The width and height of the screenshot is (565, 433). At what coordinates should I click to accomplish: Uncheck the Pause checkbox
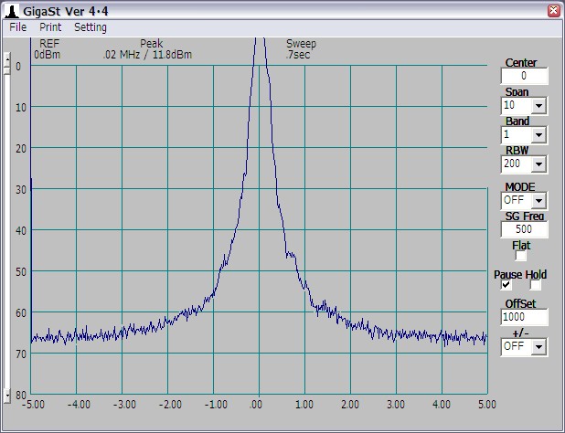point(506,286)
